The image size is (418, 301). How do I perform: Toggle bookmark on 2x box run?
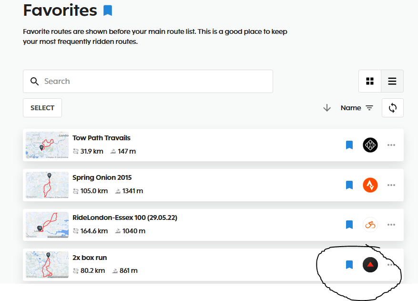pos(349,265)
